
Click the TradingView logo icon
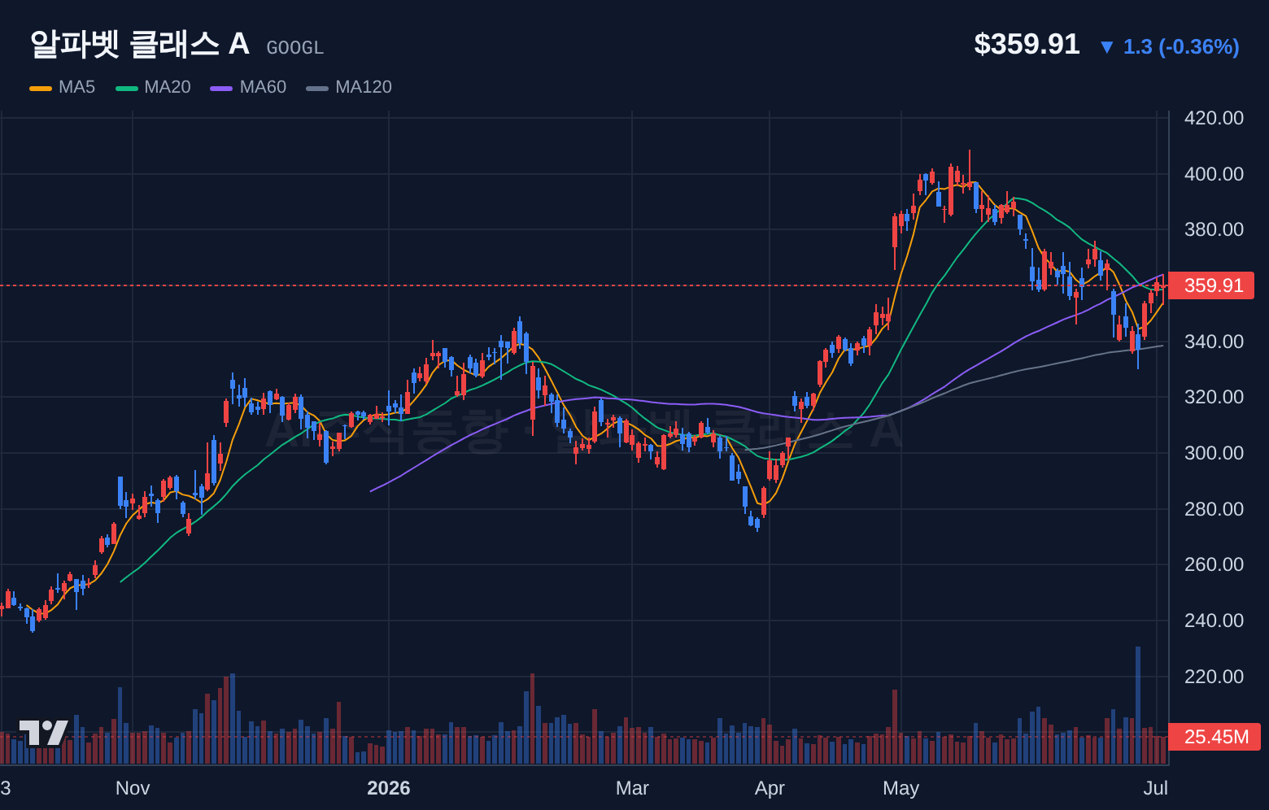(43, 733)
